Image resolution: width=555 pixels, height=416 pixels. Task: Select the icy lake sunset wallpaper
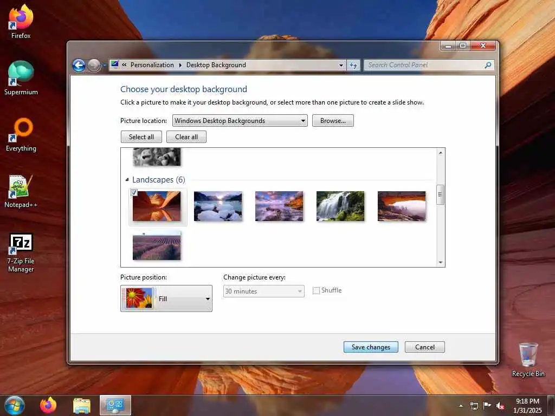pyautogui.click(x=218, y=206)
